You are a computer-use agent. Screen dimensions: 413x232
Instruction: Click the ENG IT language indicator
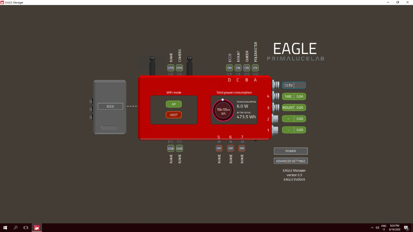coord(384,227)
